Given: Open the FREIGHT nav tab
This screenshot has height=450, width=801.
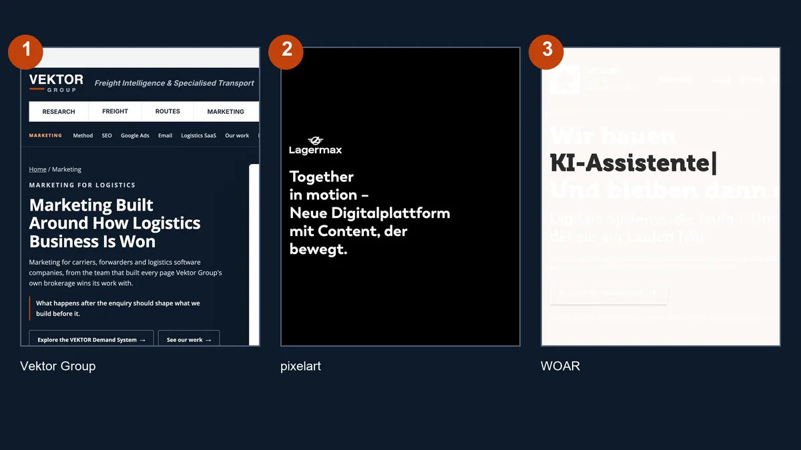Looking at the screenshot, I should click(115, 111).
